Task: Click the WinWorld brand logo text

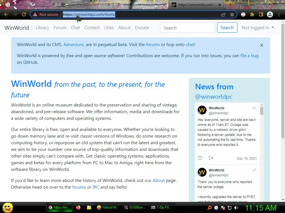Action: point(17,28)
